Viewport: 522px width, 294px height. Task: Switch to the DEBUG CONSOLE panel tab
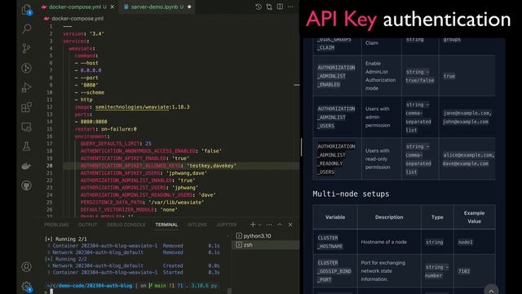pos(126,225)
